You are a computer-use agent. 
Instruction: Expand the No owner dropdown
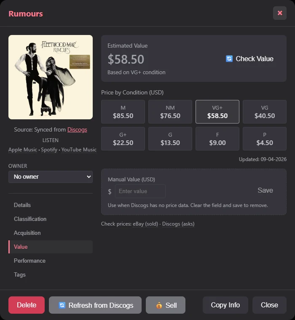tap(51, 177)
